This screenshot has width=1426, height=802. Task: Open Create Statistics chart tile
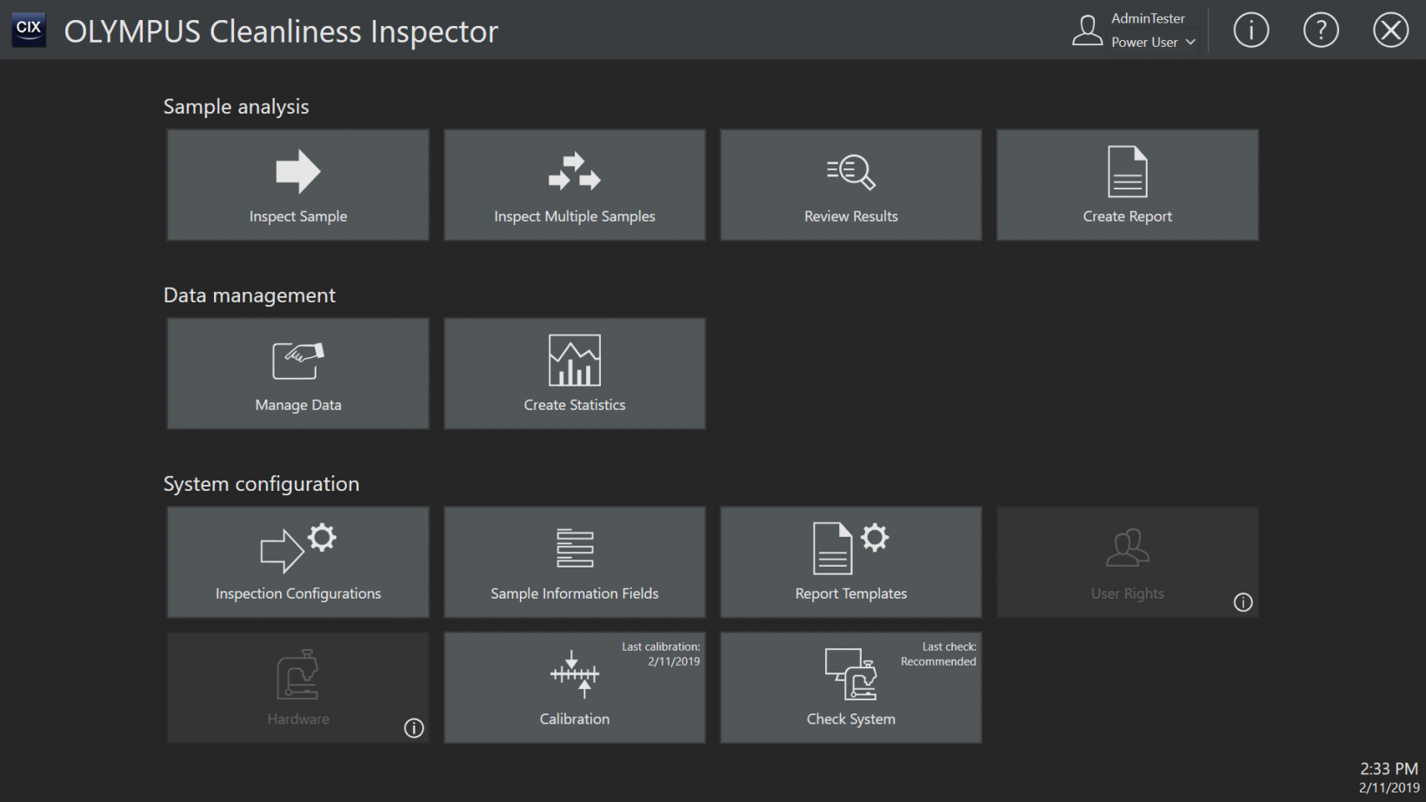tap(574, 374)
